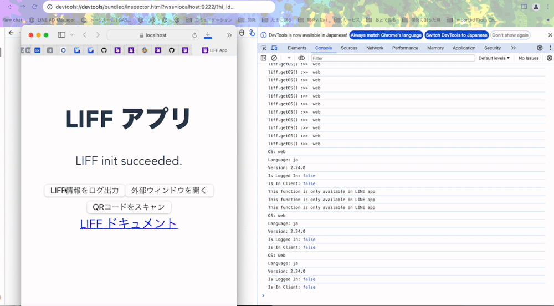This screenshot has width=554, height=306.
Task: Click 外部ウィンドウを開く button
Action: (x=169, y=191)
